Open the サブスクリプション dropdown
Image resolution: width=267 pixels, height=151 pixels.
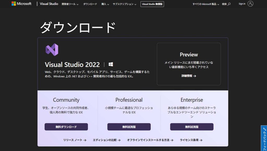click(x=125, y=4)
